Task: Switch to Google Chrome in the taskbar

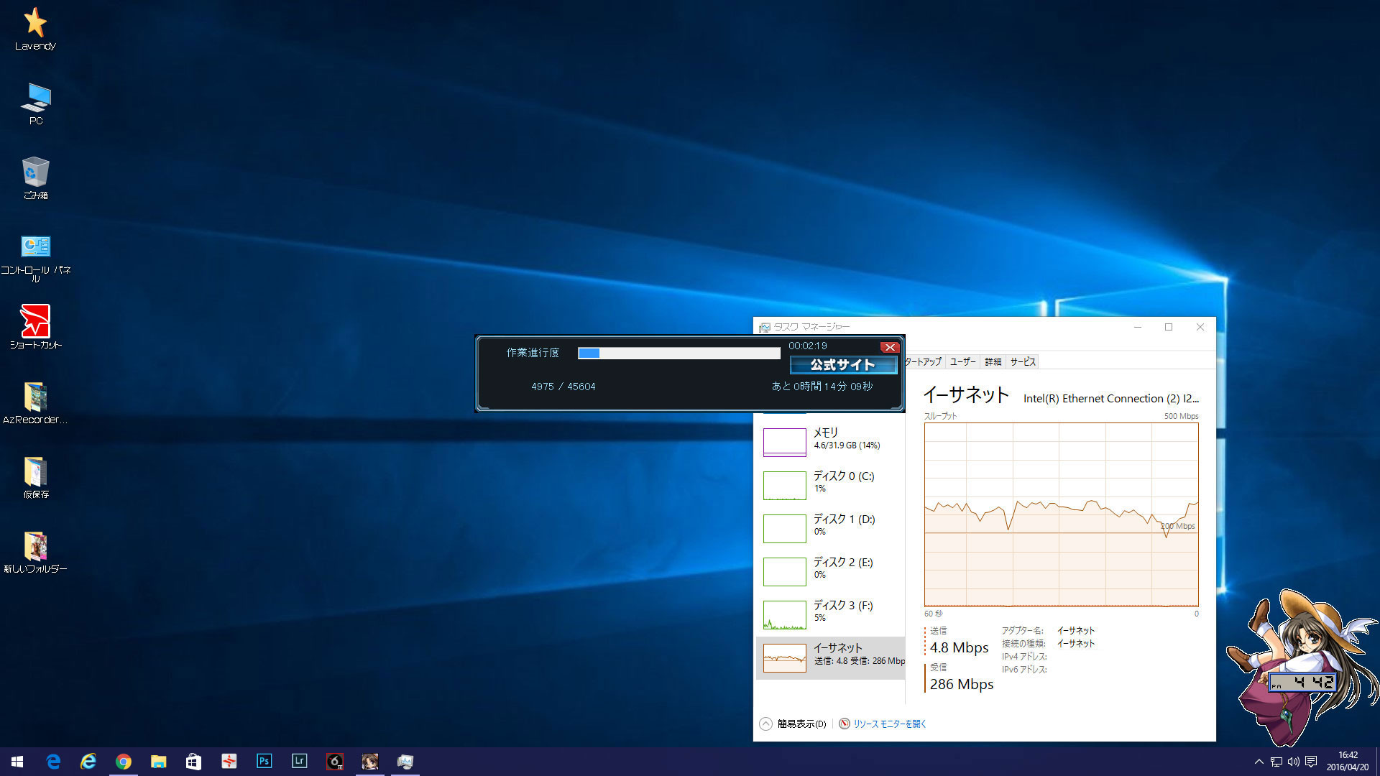Action: tap(124, 762)
